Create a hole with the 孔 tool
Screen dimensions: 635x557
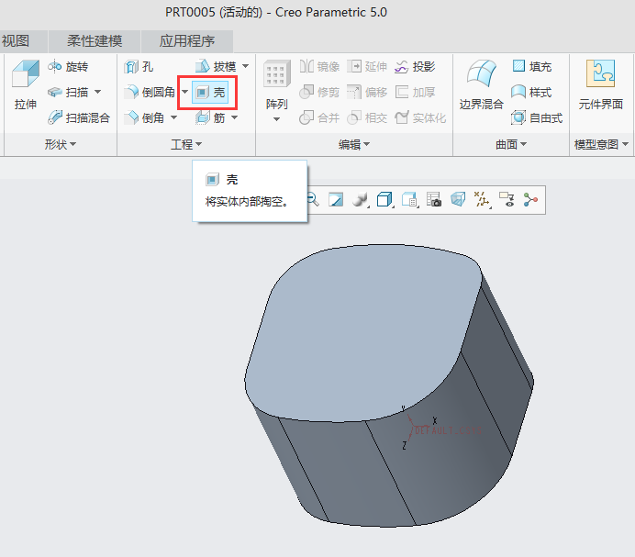[139, 66]
